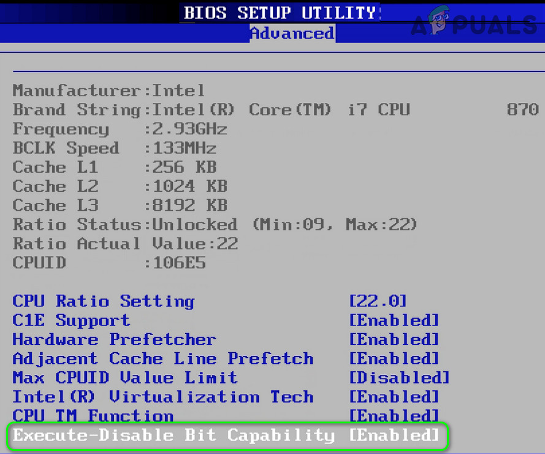Click the Cache L3 :8192 KB line
Viewport: 545px width, 454px height.
[120, 205]
